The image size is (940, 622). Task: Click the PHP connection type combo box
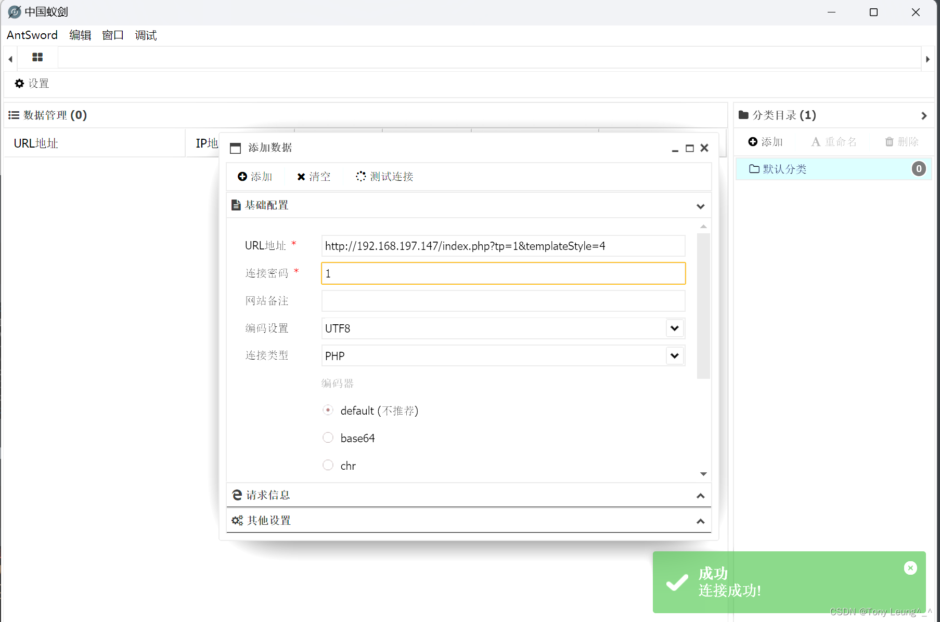[503, 356]
